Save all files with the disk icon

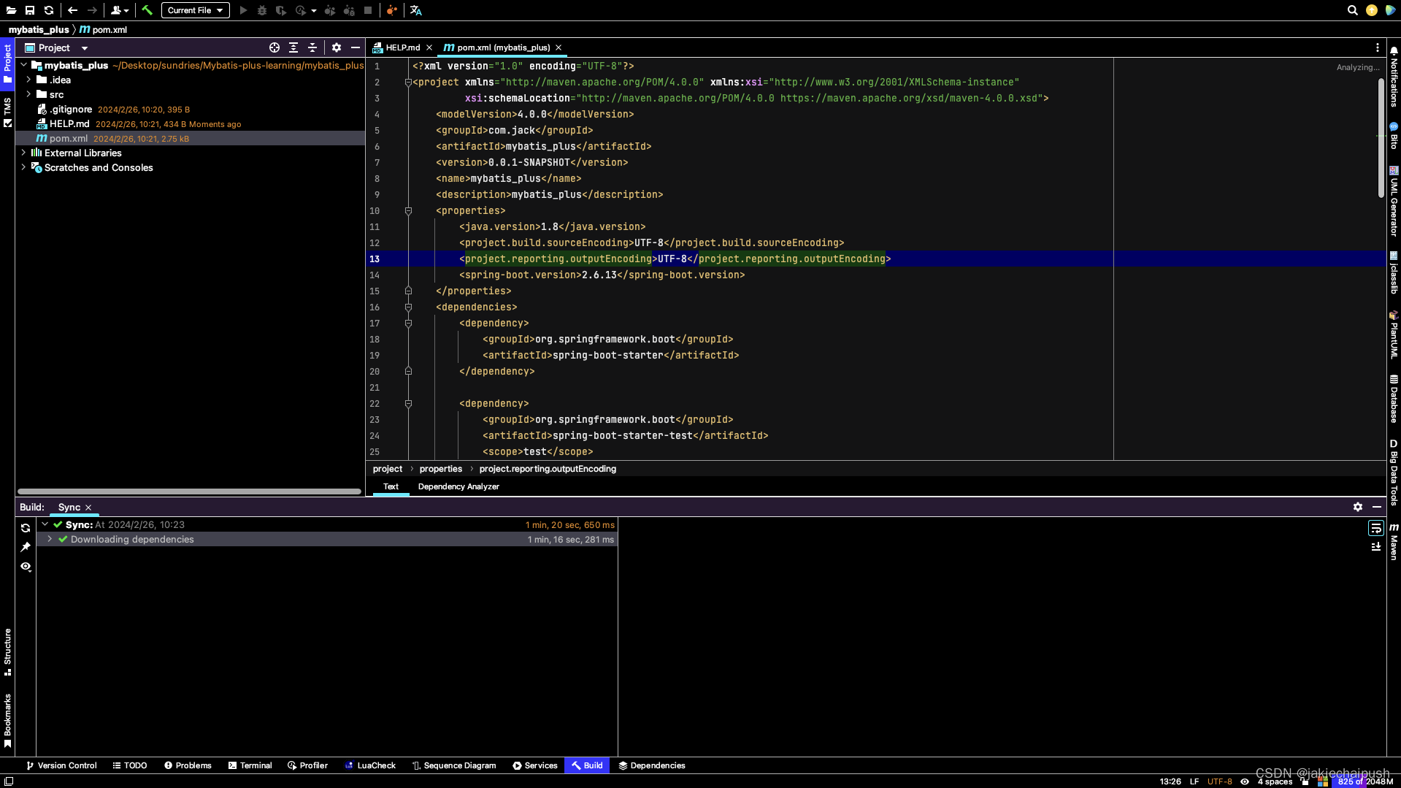pos(30,10)
